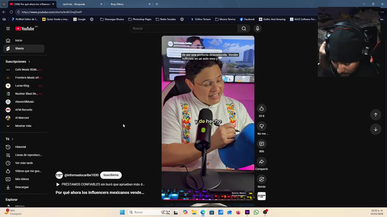Screen dimensions: 387x217
Task: Open the PRÉSTAMOS CONFIABLES linked video
Action: [x=100, y=184]
